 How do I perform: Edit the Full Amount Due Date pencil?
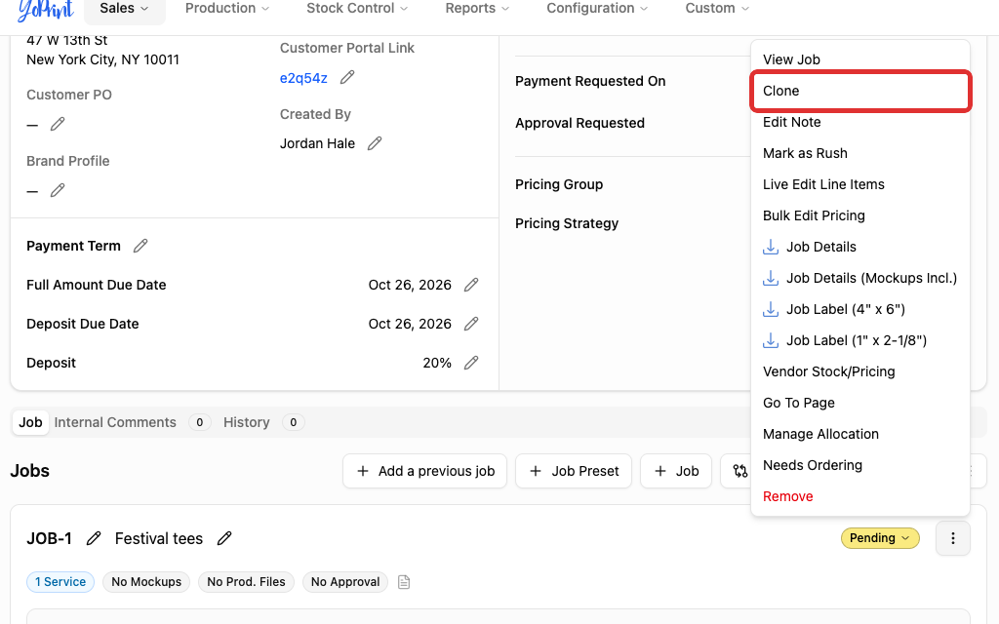pos(471,285)
